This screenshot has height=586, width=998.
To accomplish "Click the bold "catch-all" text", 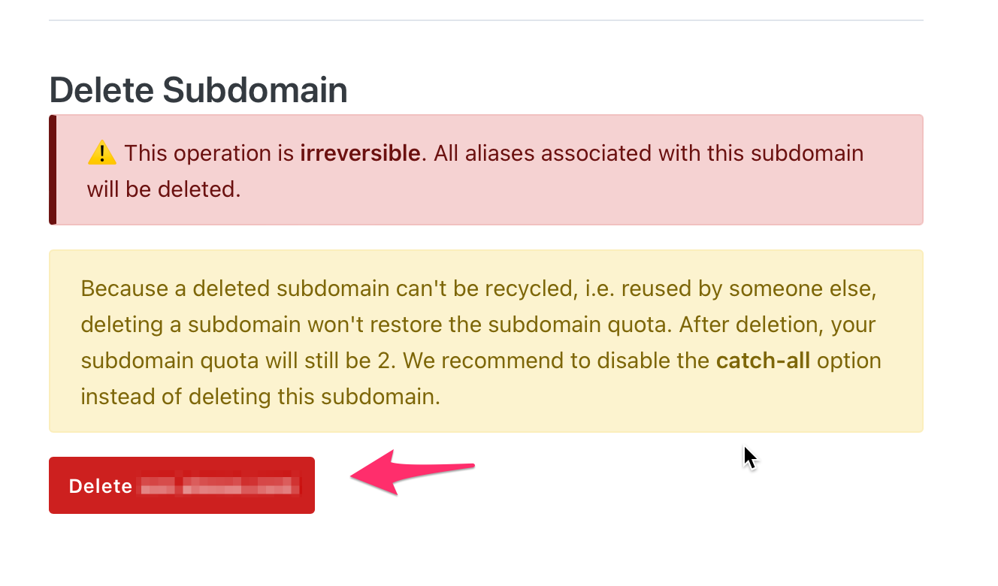I will (763, 361).
